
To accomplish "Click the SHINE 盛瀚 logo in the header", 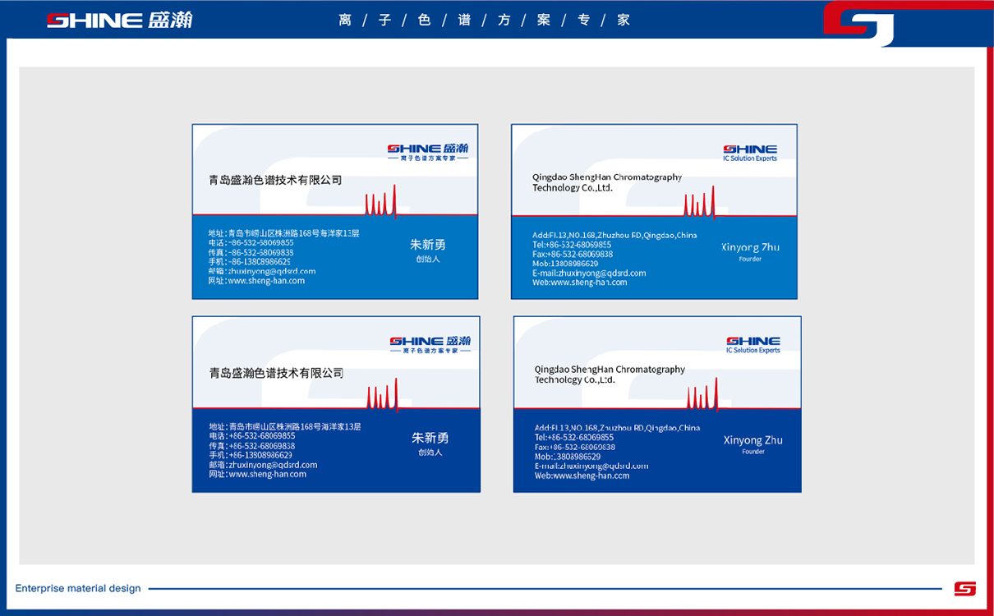I will (119, 21).
